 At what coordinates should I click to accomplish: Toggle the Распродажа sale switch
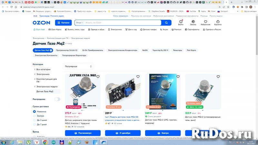click(x=57, y=99)
